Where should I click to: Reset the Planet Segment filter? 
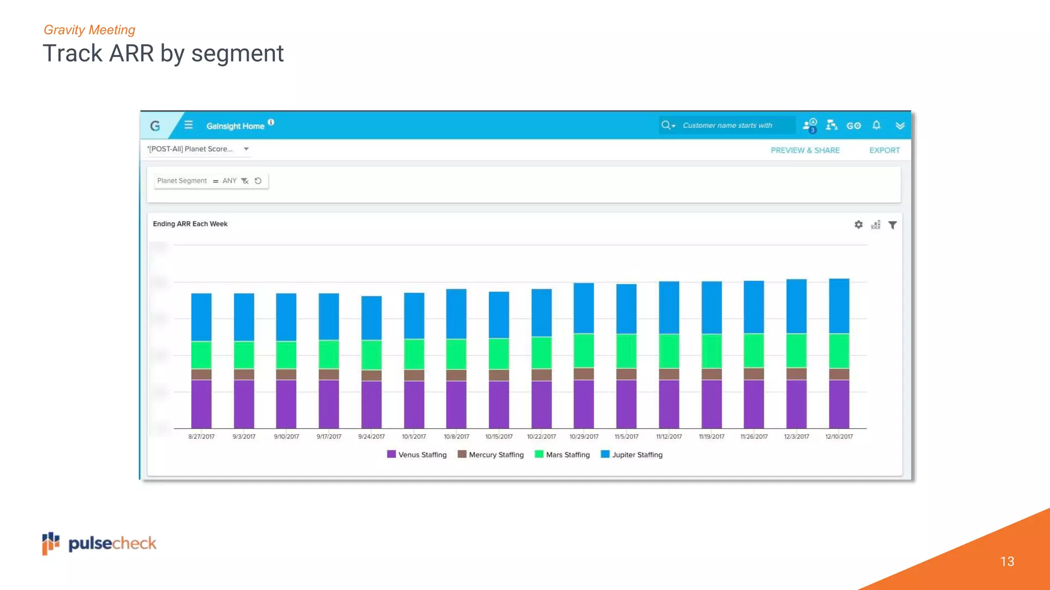(x=258, y=181)
